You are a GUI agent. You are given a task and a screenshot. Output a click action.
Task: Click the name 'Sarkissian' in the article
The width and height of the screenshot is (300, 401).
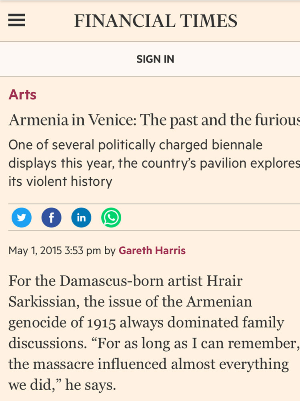(42, 302)
